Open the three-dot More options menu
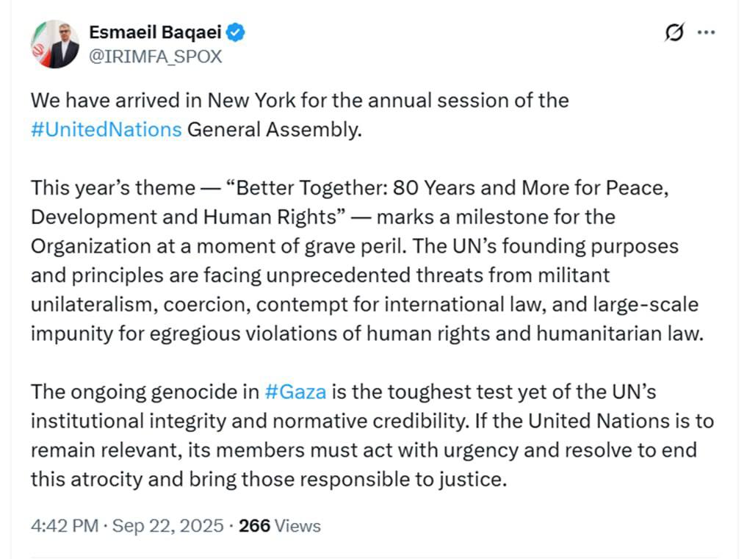 [x=705, y=33]
